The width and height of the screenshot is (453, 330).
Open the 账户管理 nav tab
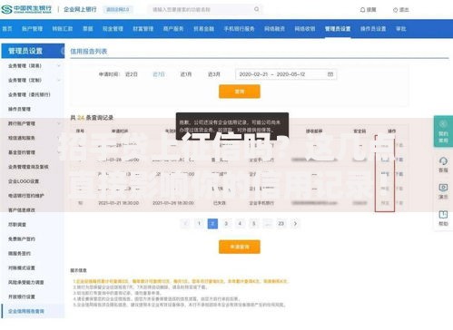click(x=32, y=29)
